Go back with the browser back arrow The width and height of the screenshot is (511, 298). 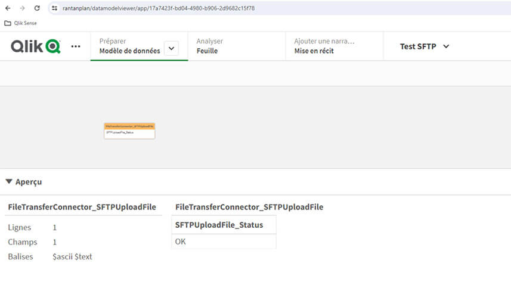click(8, 8)
